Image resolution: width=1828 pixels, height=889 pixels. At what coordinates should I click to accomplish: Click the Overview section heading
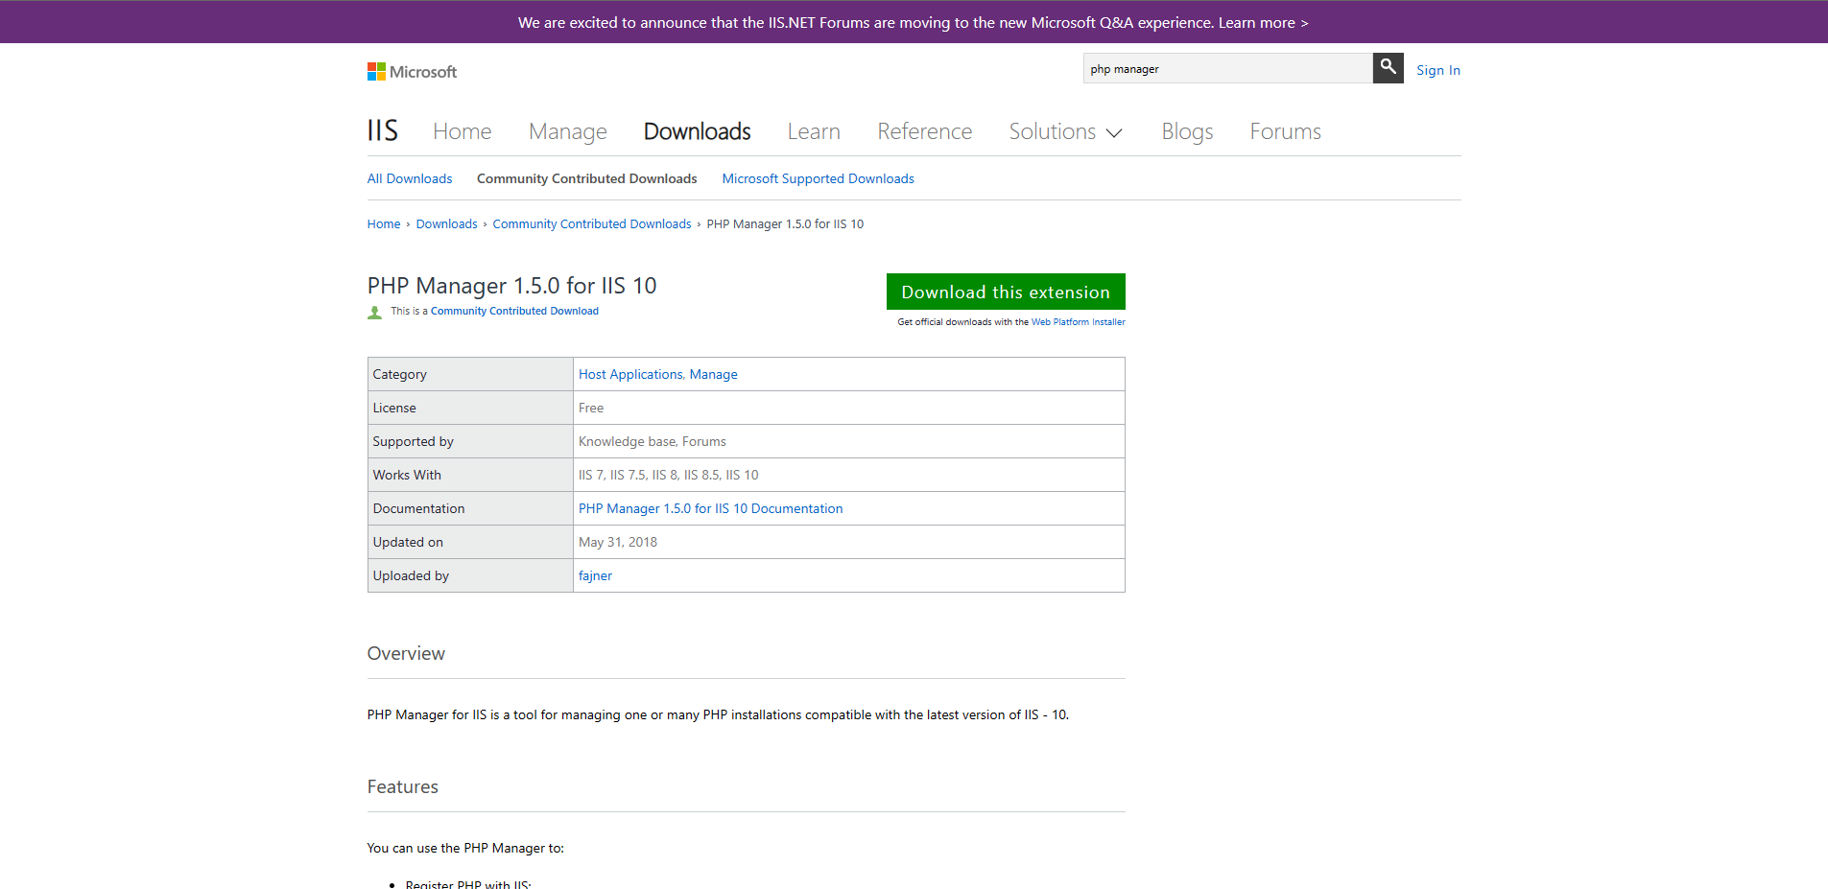[406, 653]
